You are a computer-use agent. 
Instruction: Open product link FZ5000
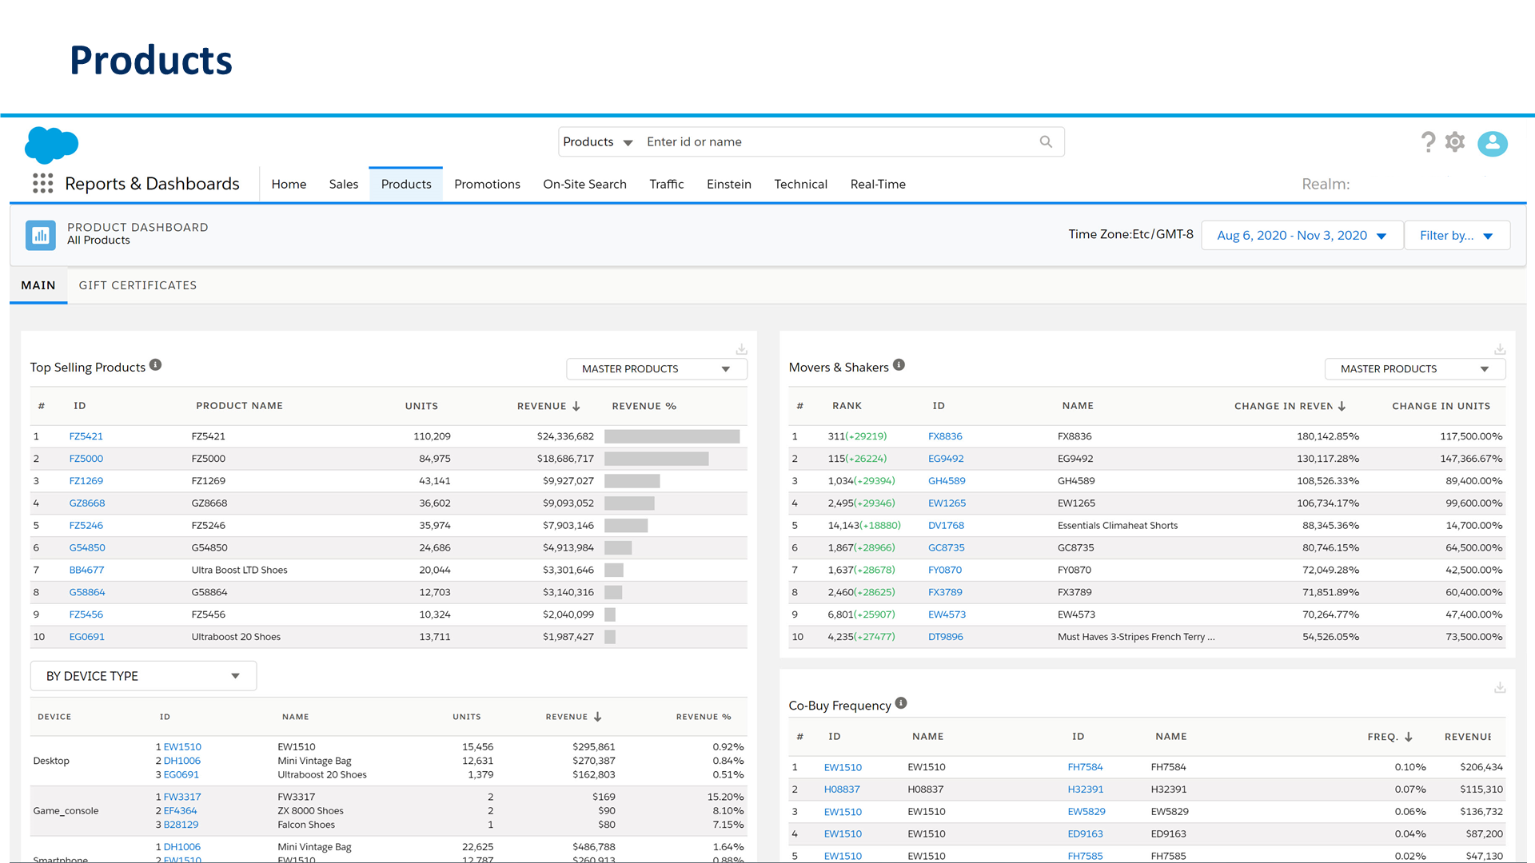86,459
